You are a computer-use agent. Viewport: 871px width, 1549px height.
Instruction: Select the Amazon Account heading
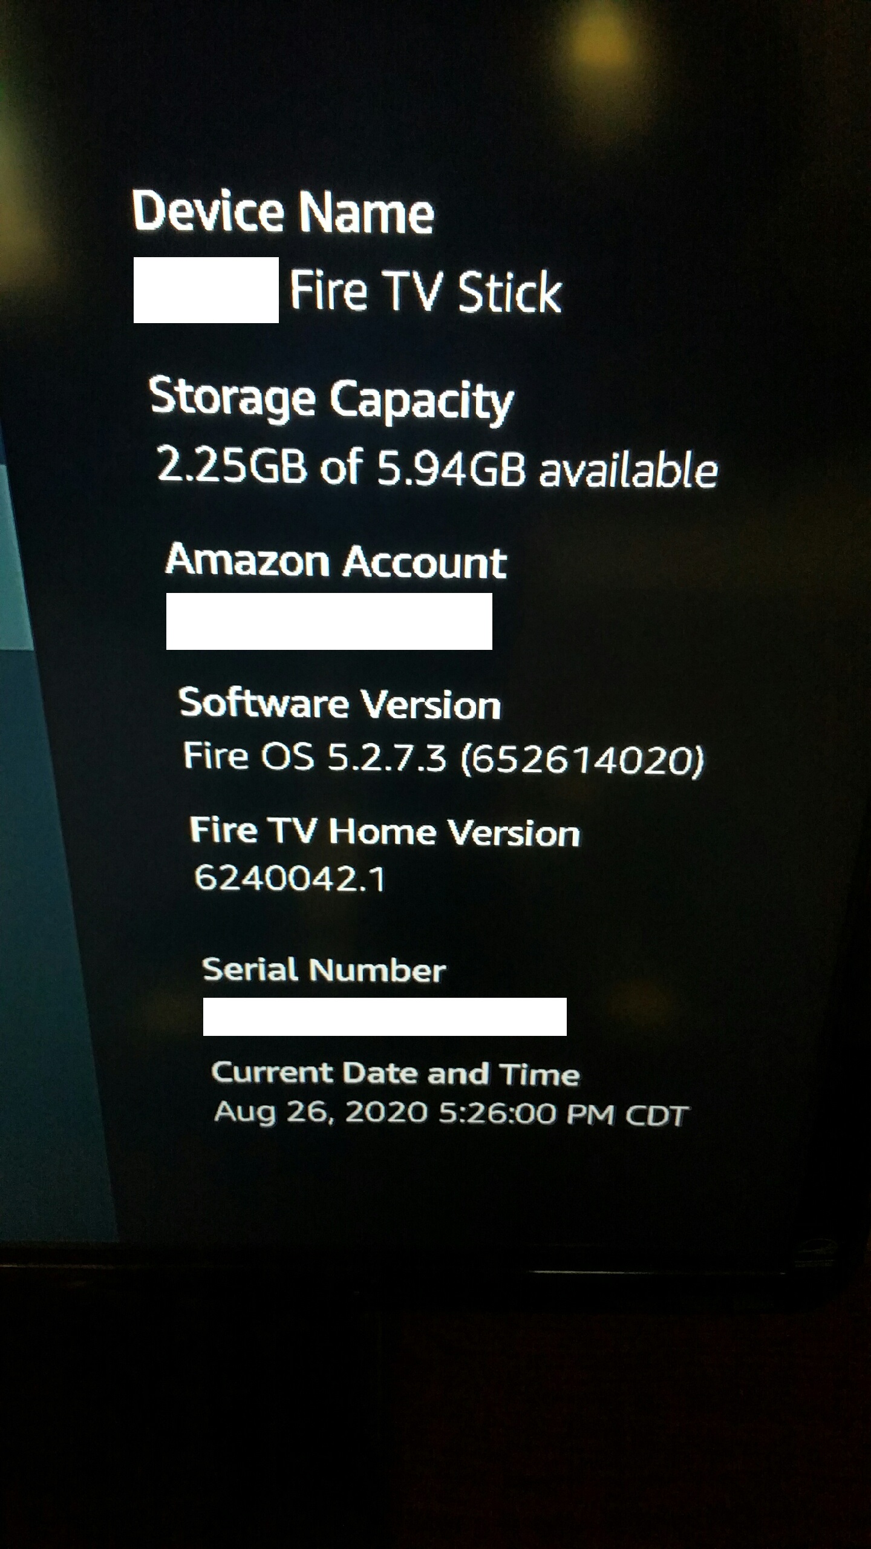coord(336,562)
